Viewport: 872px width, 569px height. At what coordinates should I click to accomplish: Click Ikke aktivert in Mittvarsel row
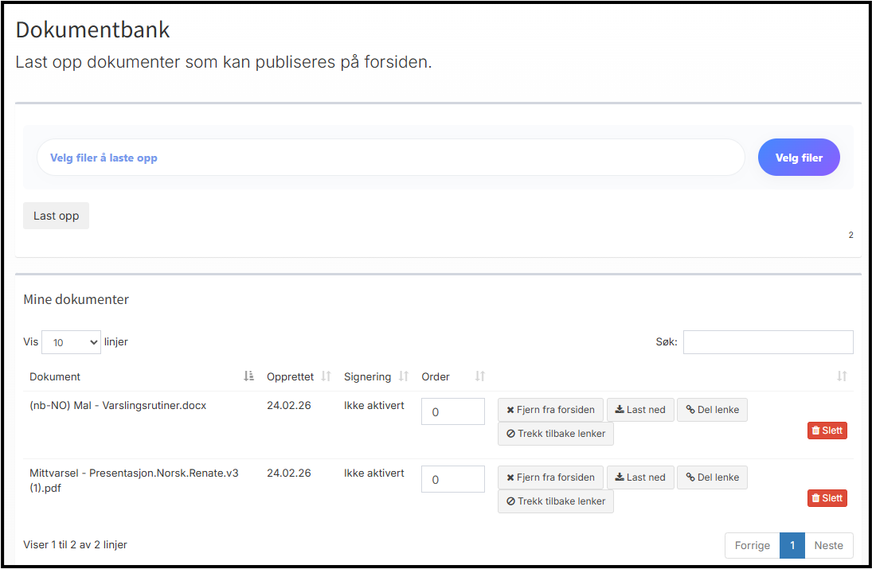click(374, 473)
